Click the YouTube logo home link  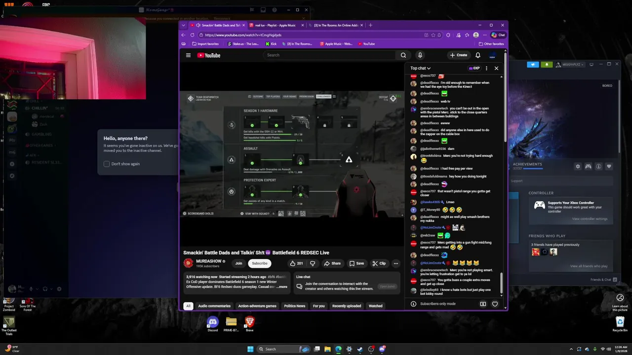coord(209,55)
